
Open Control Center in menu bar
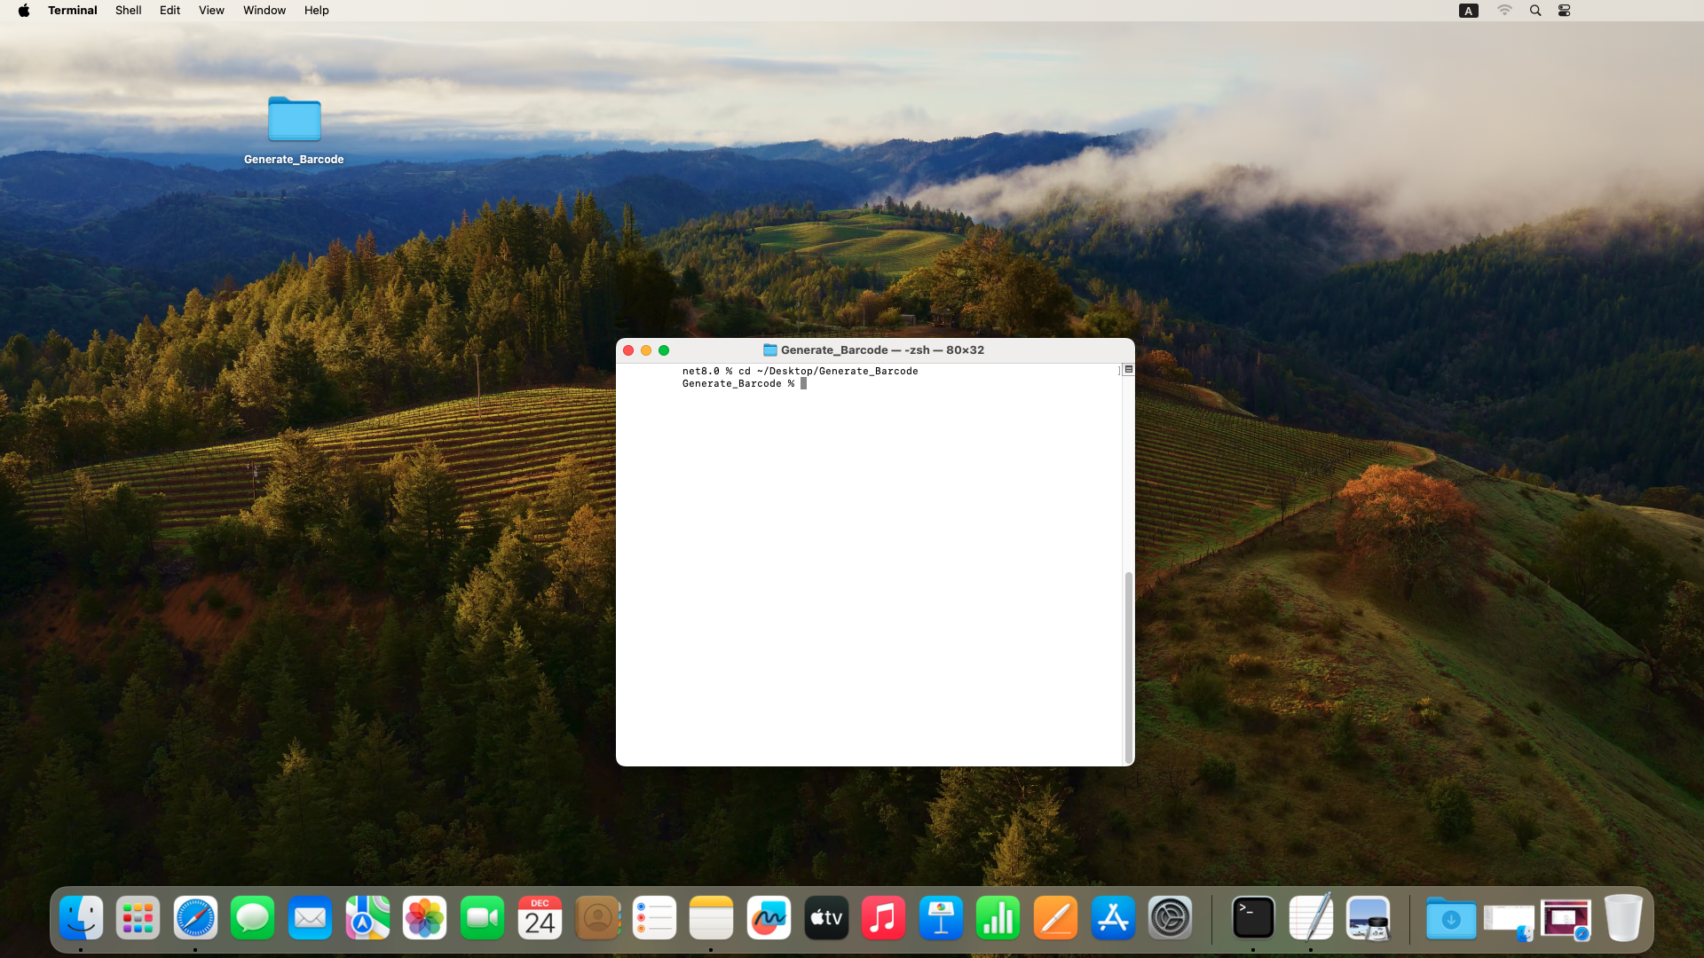point(1565,11)
